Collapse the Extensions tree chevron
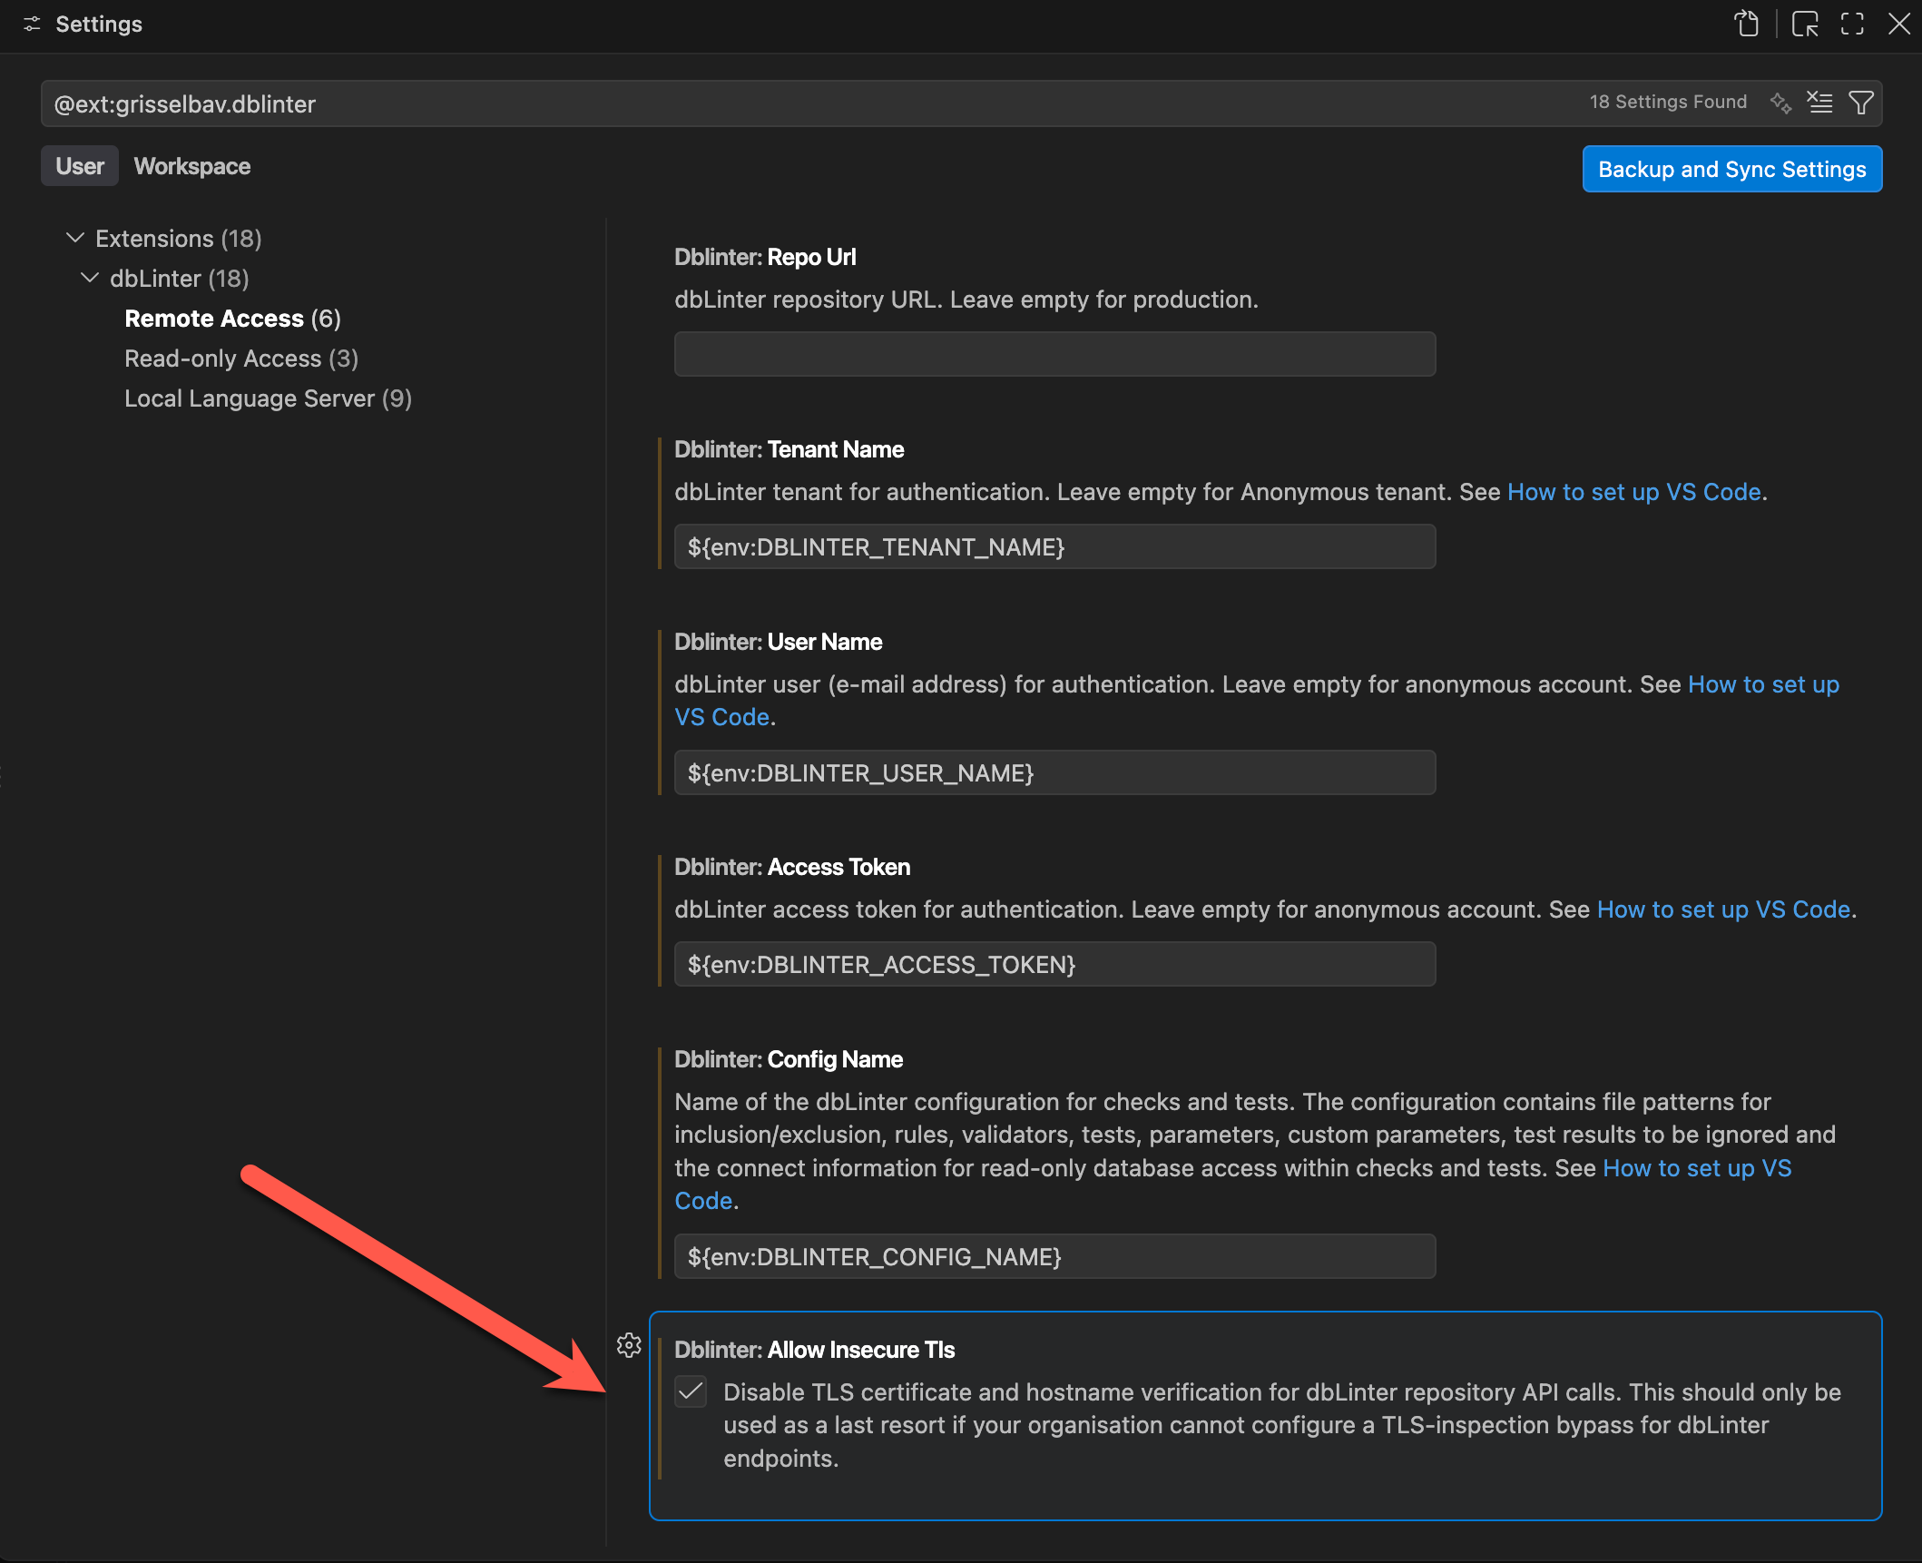 (75, 238)
